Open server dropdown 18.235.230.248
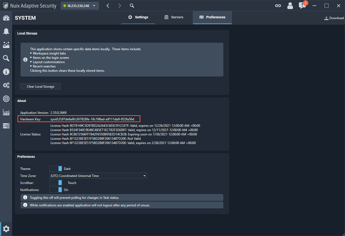The height and width of the screenshot is (236, 345). tap(80, 6)
